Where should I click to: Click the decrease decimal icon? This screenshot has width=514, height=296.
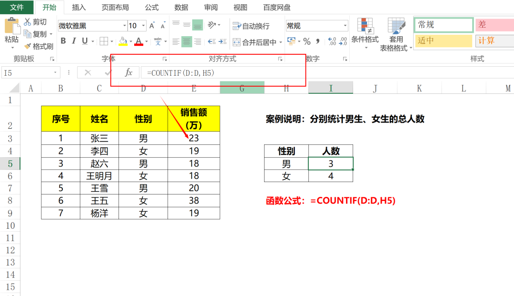click(343, 41)
